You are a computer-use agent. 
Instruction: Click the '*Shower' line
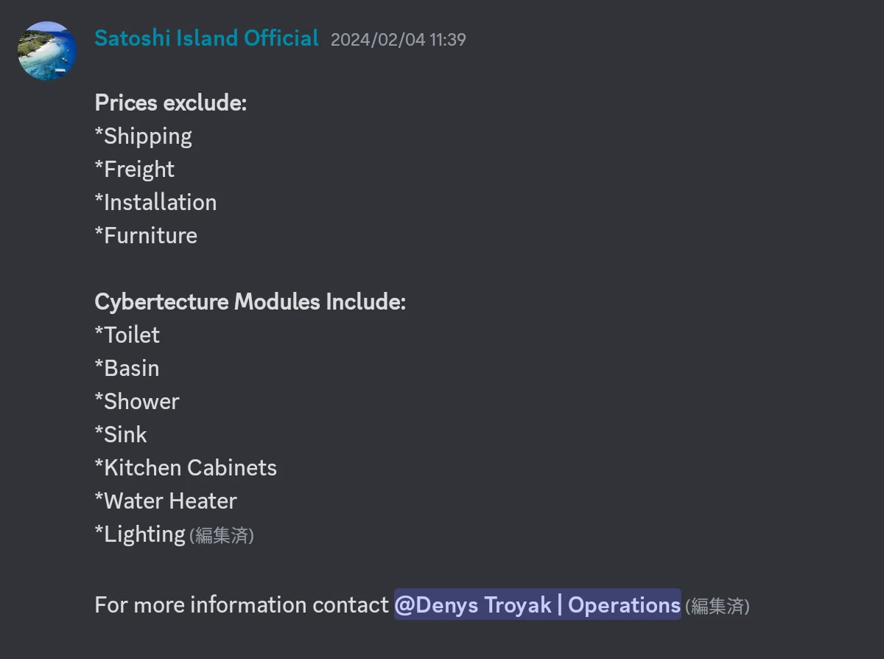(137, 401)
